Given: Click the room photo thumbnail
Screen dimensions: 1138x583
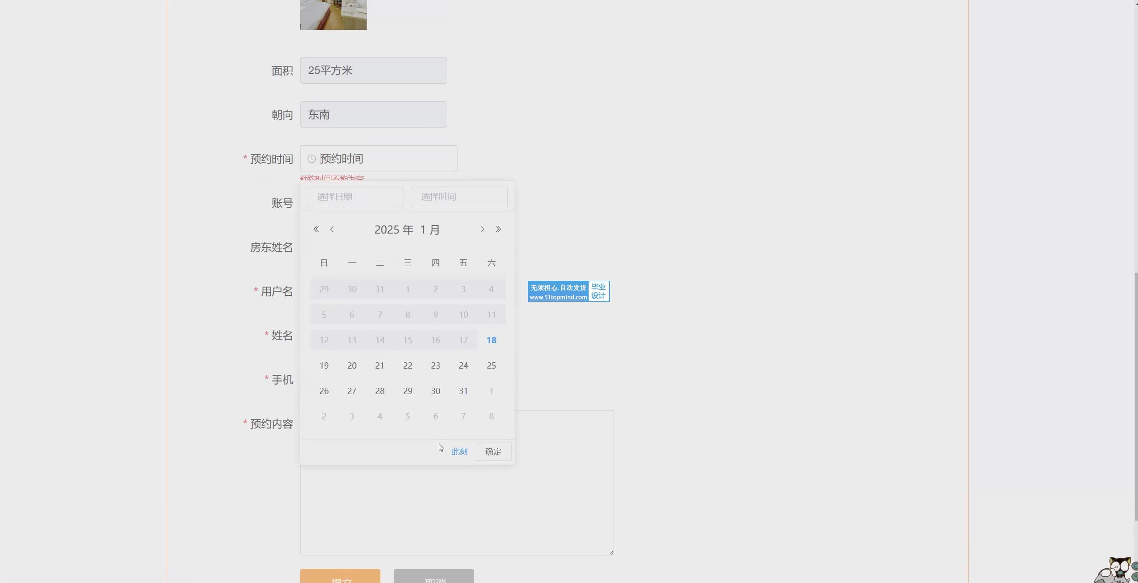Looking at the screenshot, I should tap(333, 14).
